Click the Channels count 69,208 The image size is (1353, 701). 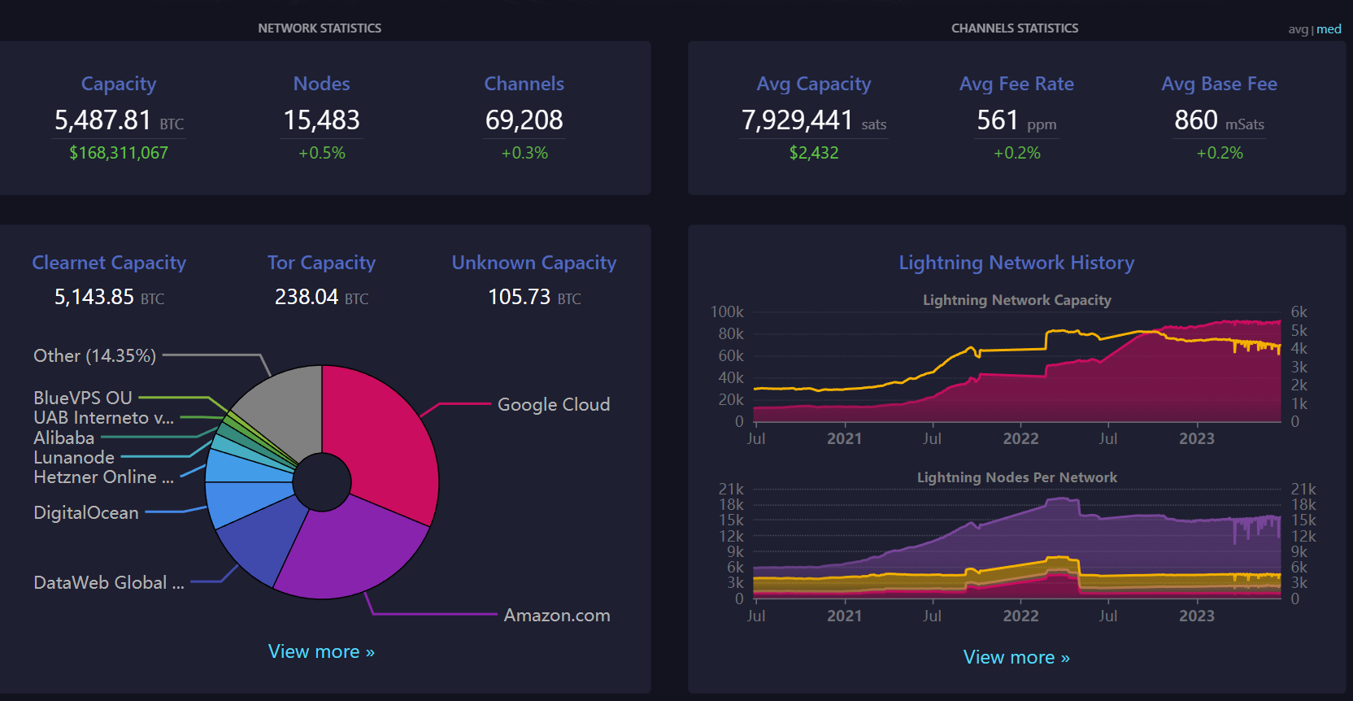click(524, 120)
